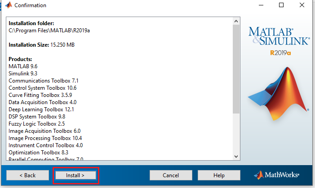315x188 pixels.
Task: Maximize the Confirmation window
Action: pyautogui.click(x=281, y=5)
